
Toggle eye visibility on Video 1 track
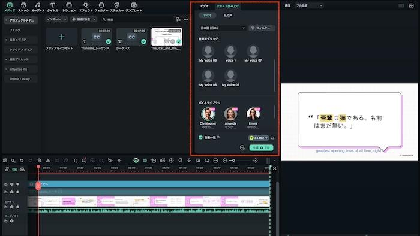(17, 207)
